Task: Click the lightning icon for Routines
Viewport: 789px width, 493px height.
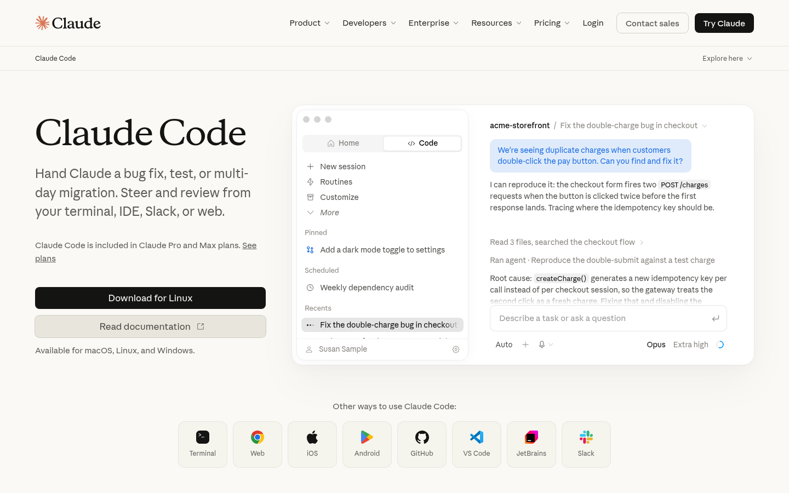Action: tap(310, 182)
